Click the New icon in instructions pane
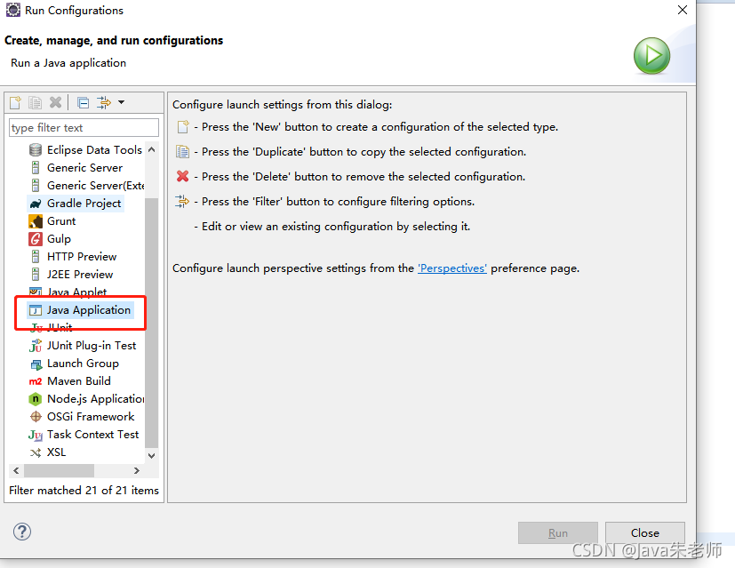The width and height of the screenshot is (735, 568). point(183,127)
